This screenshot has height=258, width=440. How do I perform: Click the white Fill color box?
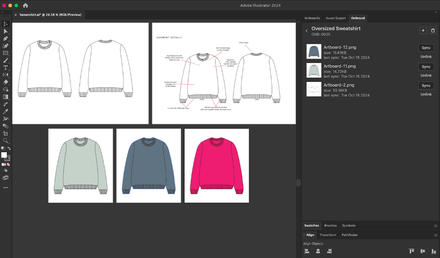click(3, 155)
